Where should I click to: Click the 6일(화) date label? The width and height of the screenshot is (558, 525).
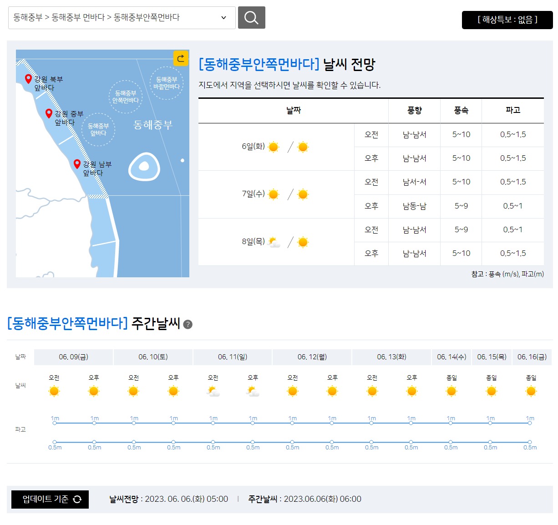point(254,147)
